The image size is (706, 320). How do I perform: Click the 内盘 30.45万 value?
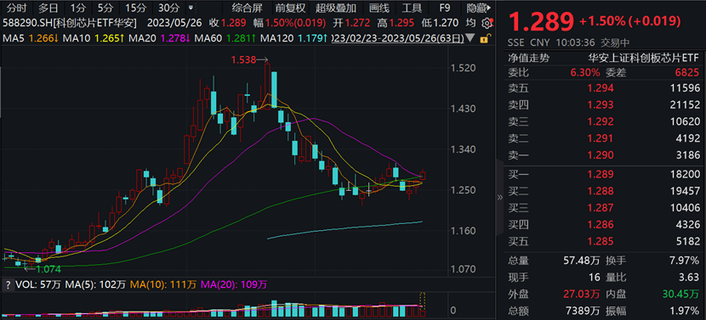coord(680,295)
